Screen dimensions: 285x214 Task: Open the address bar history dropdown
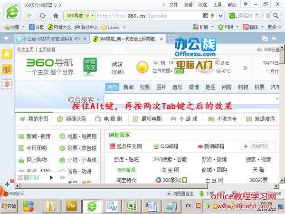pyautogui.click(x=220, y=16)
